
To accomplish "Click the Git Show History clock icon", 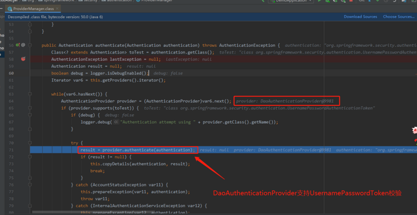I will [386, 1].
